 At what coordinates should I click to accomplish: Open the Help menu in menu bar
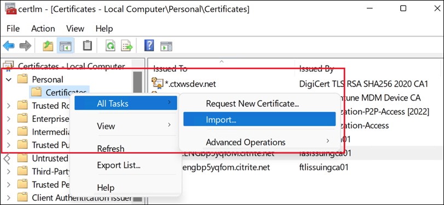pyautogui.click(x=104, y=28)
